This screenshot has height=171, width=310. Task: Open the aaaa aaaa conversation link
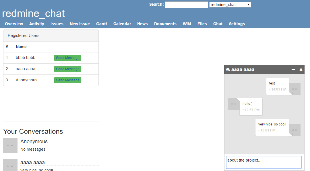pyautogui.click(x=32, y=162)
